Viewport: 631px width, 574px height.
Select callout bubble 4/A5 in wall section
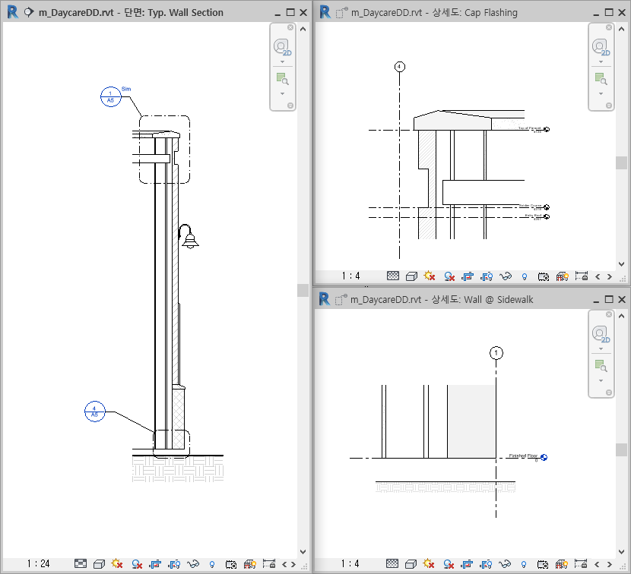pos(95,412)
